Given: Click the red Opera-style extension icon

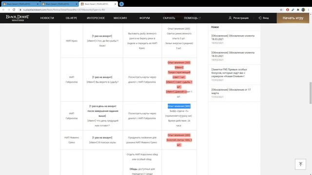Looking at the screenshot, I should coord(288,10).
